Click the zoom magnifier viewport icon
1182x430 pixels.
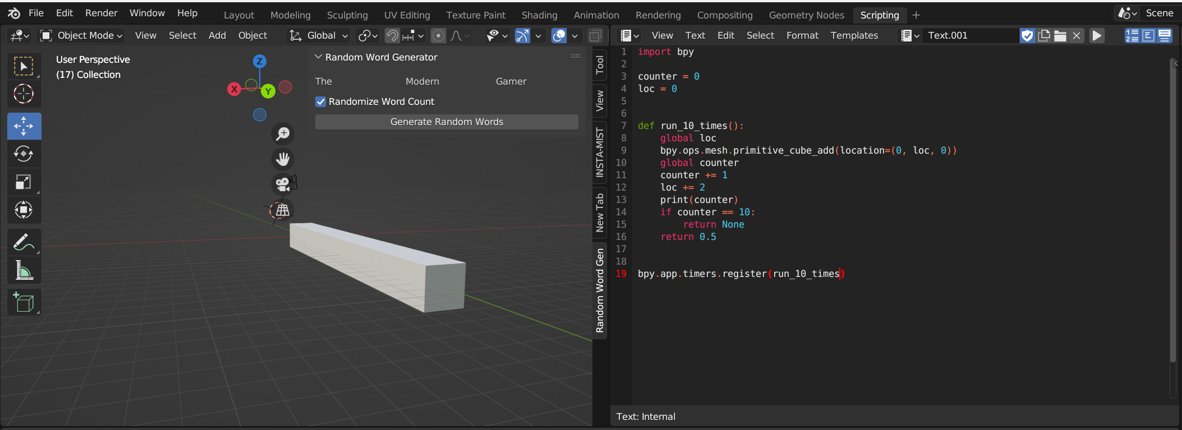pyautogui.click(x=283, y=133)
